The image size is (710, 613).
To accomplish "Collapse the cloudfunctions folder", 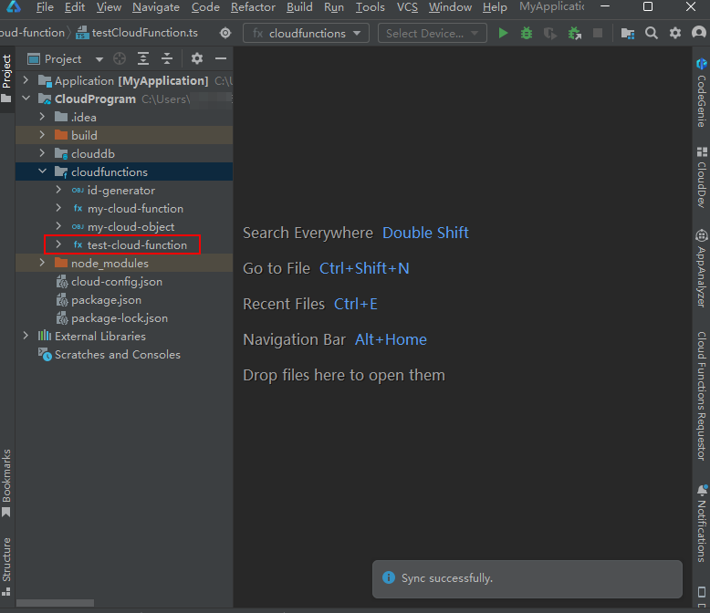I will [43, 171].
